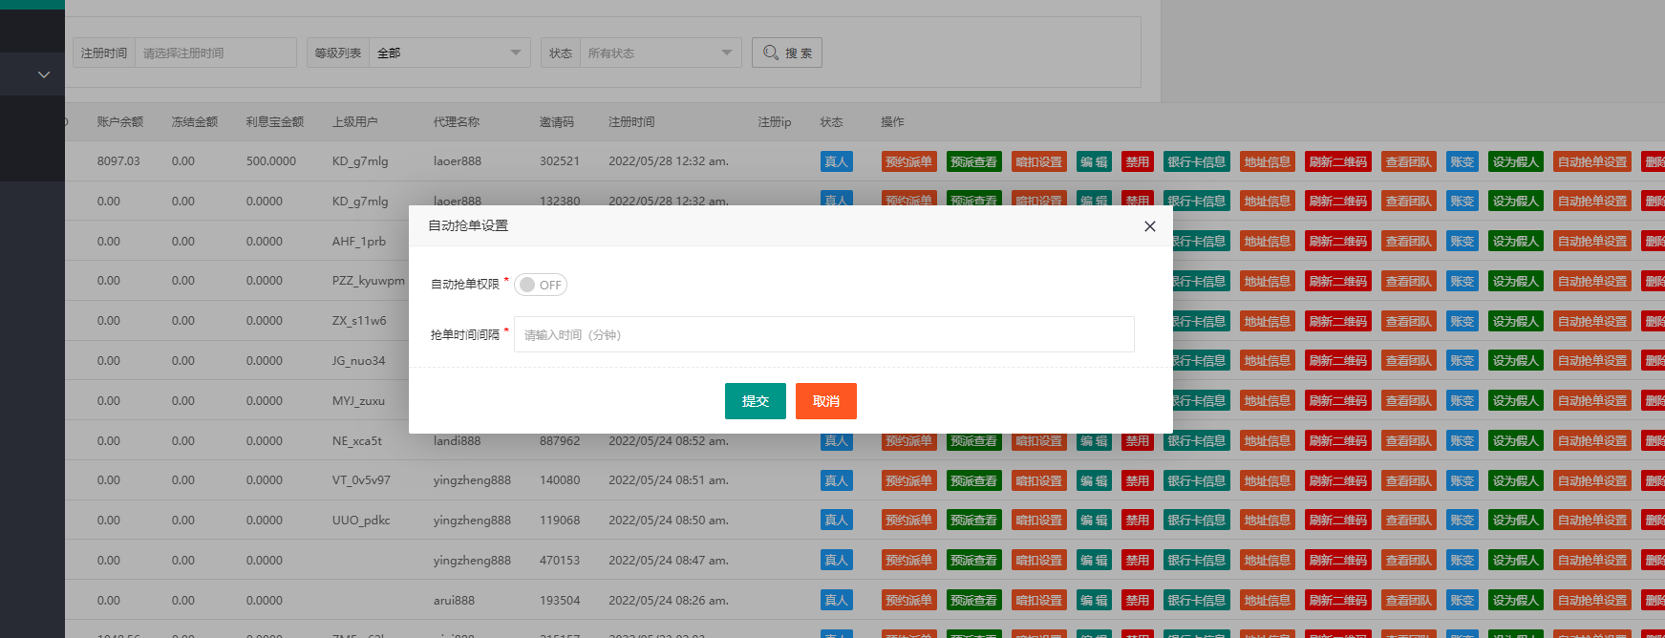Click the 注册时间 date input
1665x638 pixels.
click(216, 53)
